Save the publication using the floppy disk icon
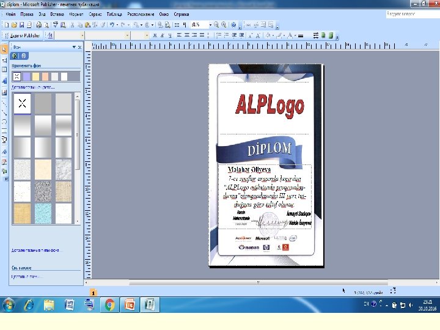This screenshot has height=330, width=440. pyautogui.click(x=21, y=25)
